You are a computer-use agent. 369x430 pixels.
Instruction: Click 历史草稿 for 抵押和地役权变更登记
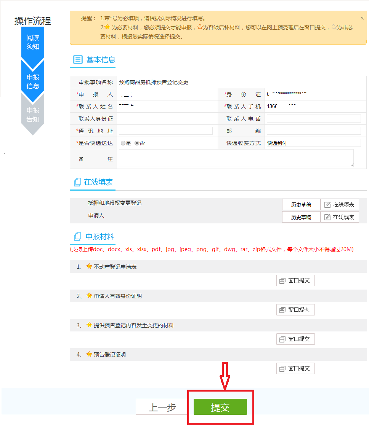click(301, 204)
